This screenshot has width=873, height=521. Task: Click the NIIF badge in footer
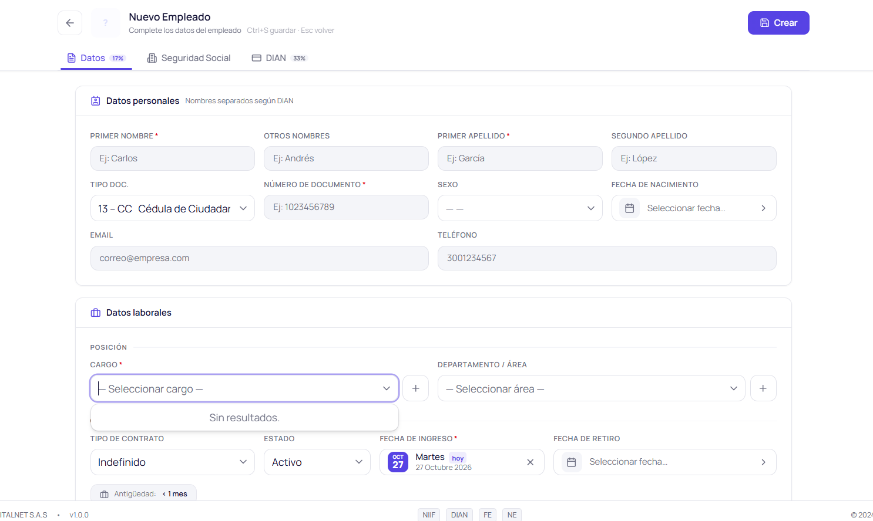[x=429, y=515]
